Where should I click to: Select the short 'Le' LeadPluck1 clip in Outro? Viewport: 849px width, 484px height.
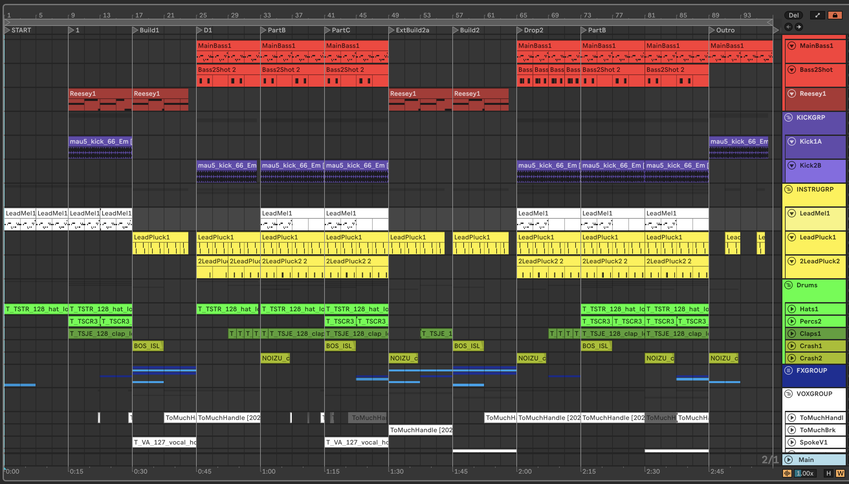(761, 243)
